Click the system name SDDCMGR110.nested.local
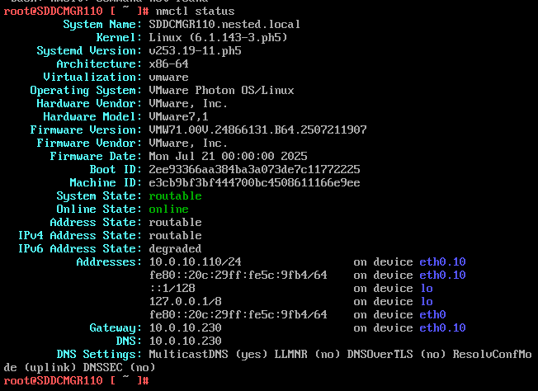This screenshot has width=538, height=391. click(x=224, y=24)
